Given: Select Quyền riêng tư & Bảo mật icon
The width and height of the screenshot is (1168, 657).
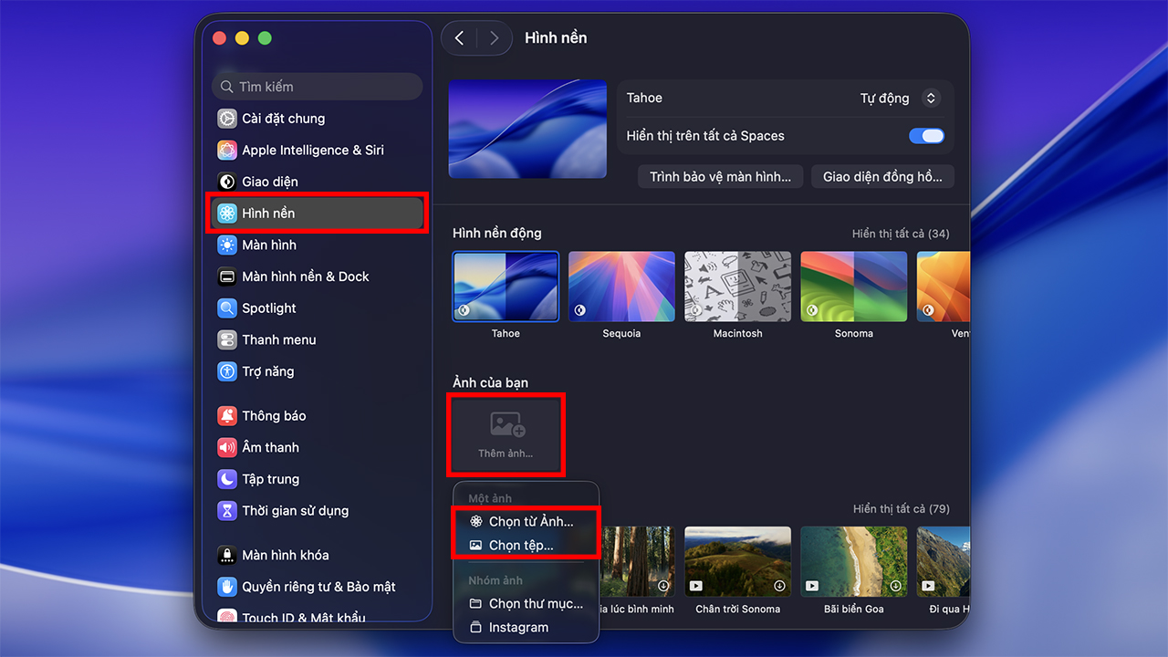Looking at the screenshot, I should 227,587.
